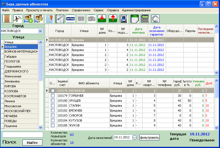Open the barcode icon in toolbar
220x148 pixels.
(x=81, y=18)
